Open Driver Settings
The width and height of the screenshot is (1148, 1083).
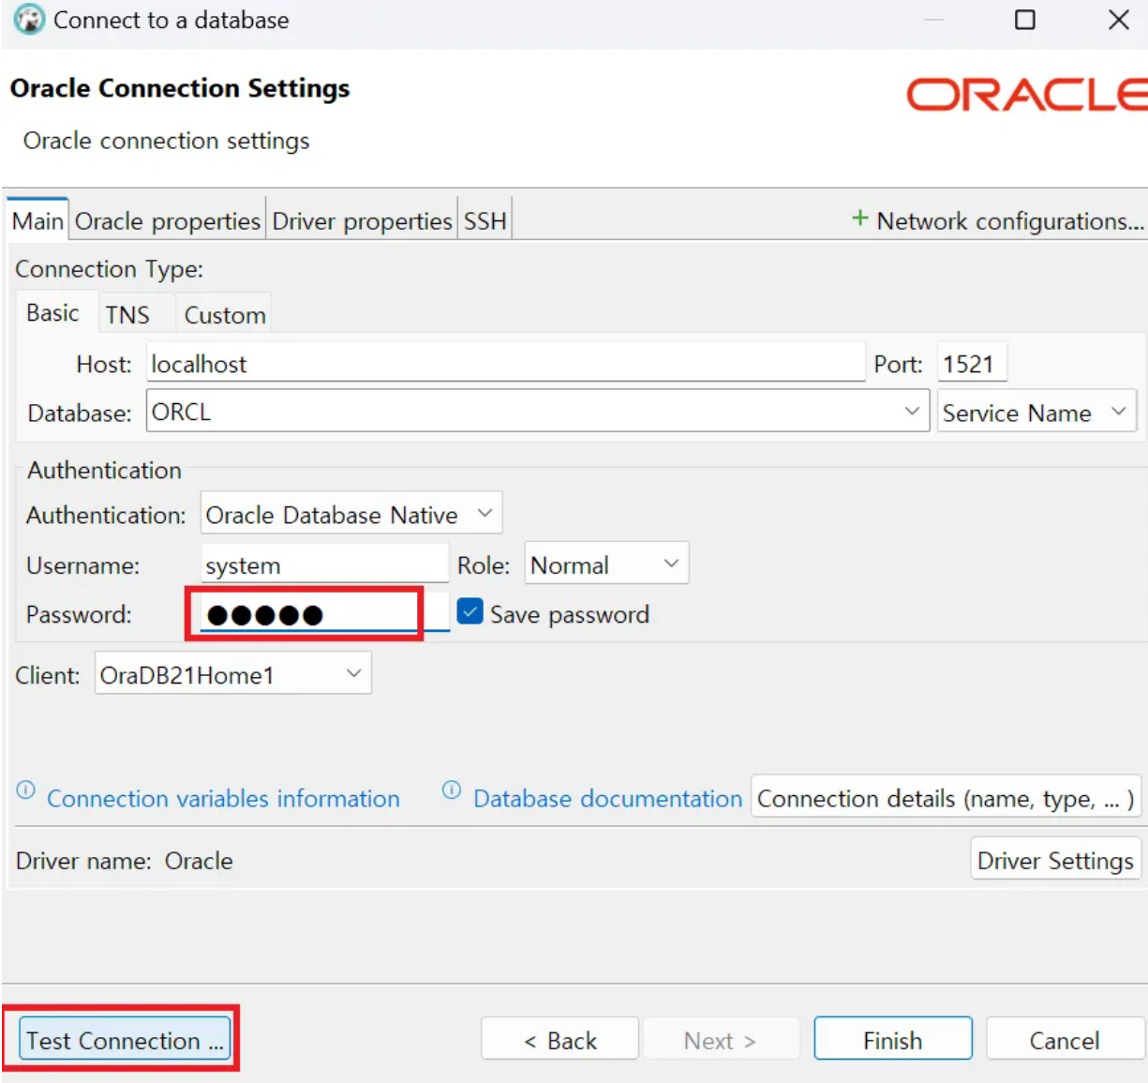pos(1055,860)
